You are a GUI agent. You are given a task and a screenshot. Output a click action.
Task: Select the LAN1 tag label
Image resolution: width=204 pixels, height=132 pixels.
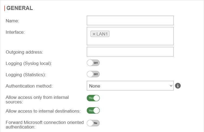pos(102,34)
